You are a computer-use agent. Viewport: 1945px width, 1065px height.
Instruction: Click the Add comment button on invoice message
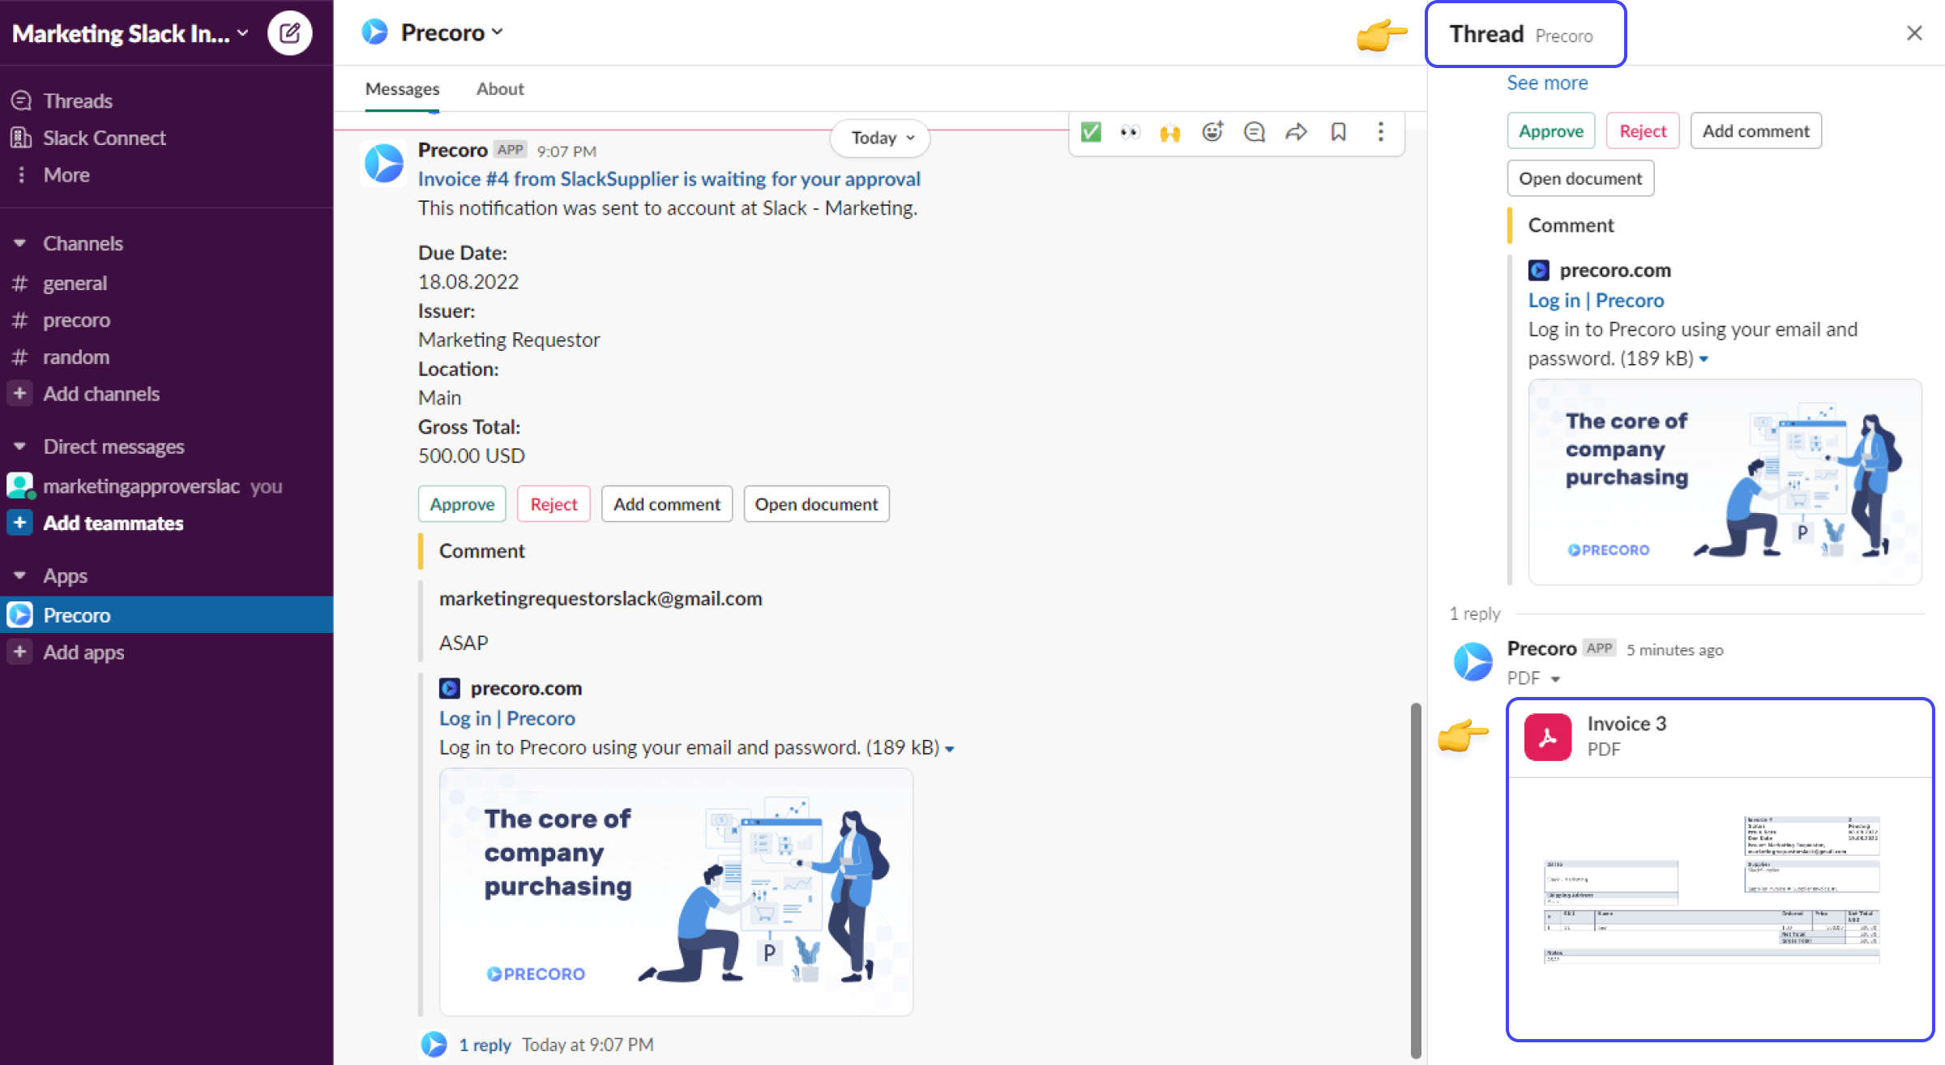[x=667, y=503]
